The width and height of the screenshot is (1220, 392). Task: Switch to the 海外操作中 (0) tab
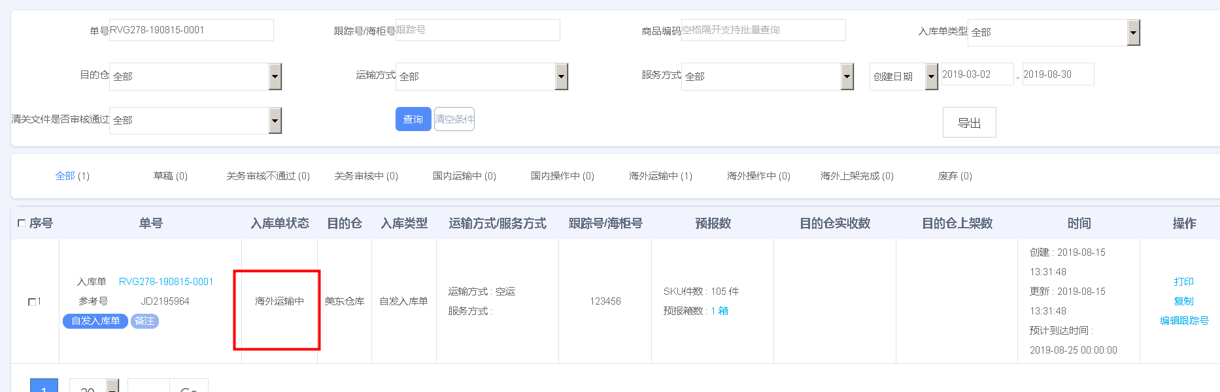coord(758,176)
